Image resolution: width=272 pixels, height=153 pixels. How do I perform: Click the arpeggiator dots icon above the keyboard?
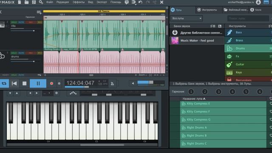[x=73, y=93]
